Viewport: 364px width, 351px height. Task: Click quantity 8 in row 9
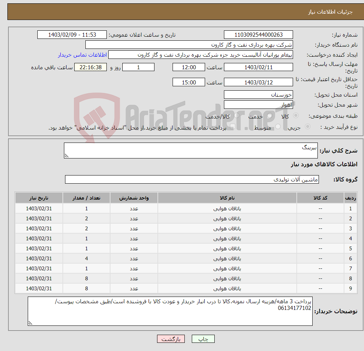(x=86, y=289)
